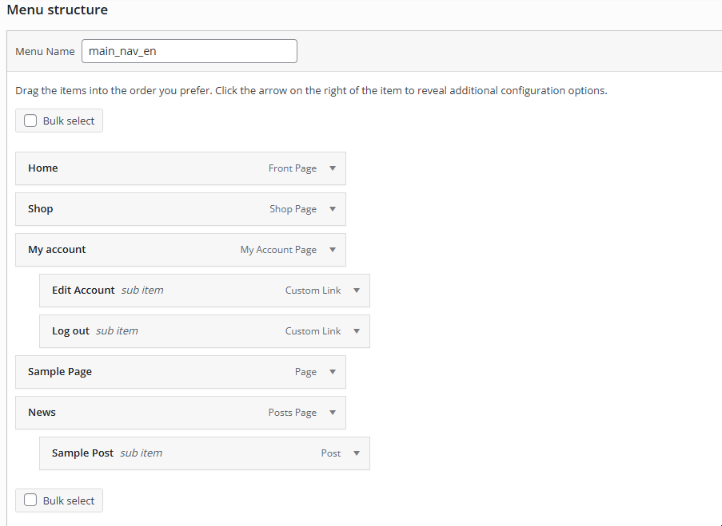Select the Log out sub item
722x526 pixels.
tap(71, 331)
